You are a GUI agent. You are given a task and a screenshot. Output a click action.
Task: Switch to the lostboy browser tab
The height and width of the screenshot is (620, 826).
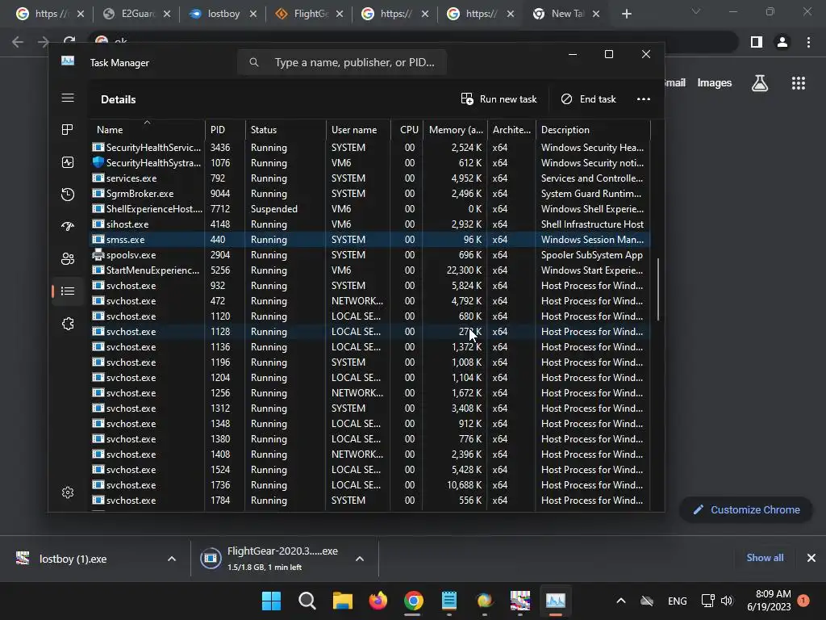[x=222, y=14]
